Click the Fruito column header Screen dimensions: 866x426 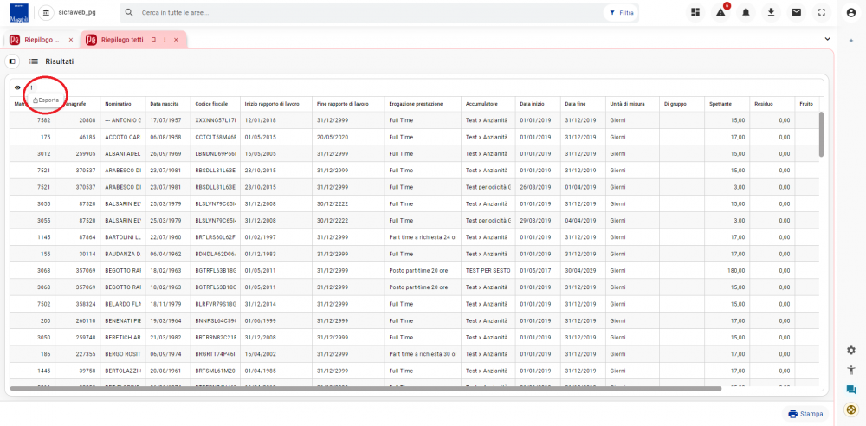pyautogui.click(x=806, y=104)
